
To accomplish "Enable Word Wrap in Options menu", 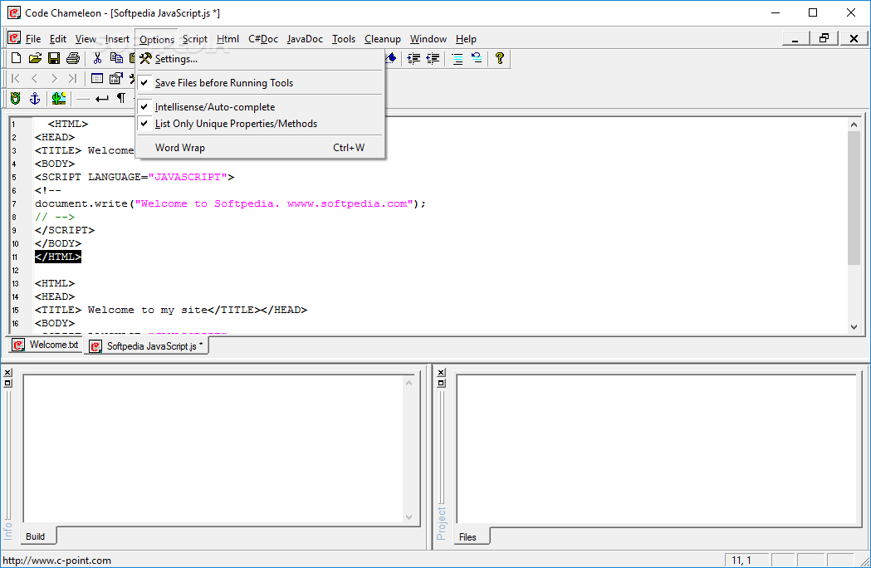I will [260, 147].
